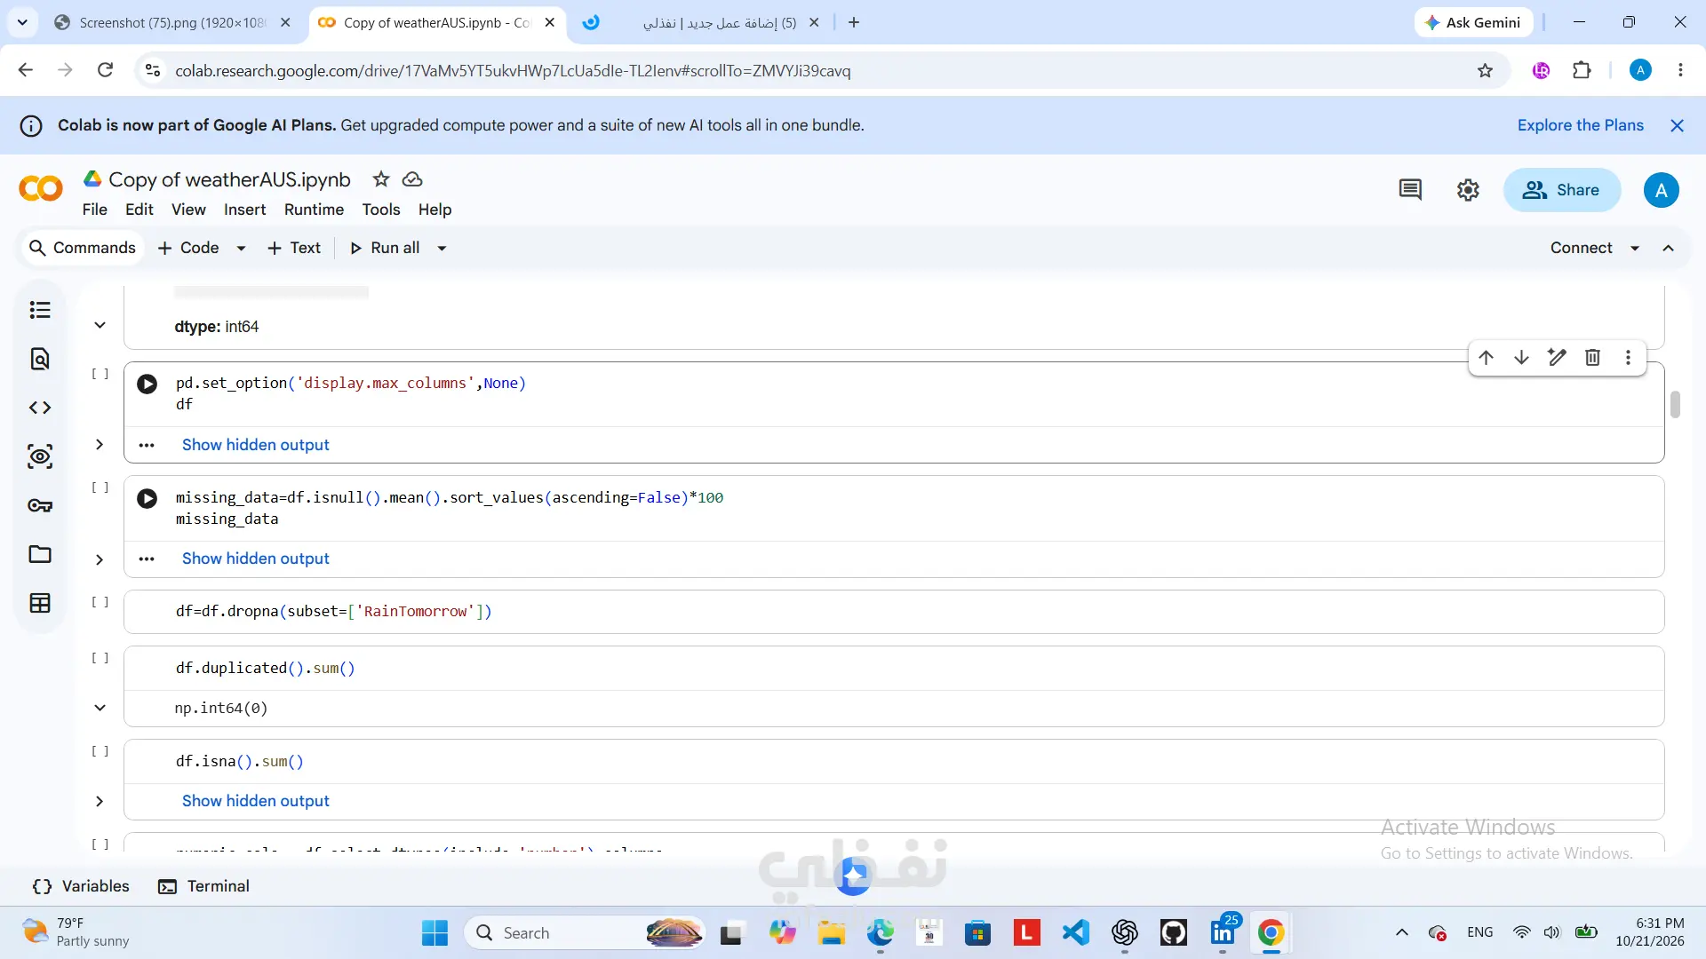Viewport: 1706px width, 959px height.
Task: Open Visual Studio Code from taskbar
Action: click(1075, 932)
